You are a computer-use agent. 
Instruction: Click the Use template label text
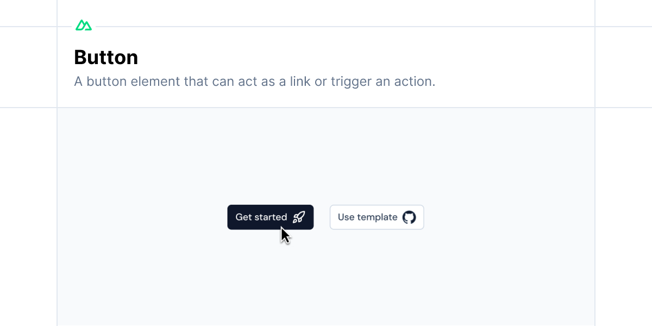coord(367,217)
